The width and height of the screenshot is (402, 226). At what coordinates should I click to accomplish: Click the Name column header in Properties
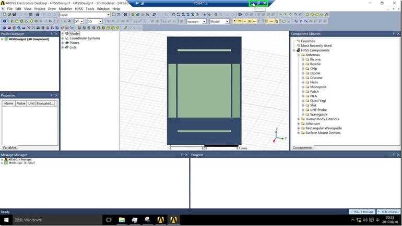point(9,103)
